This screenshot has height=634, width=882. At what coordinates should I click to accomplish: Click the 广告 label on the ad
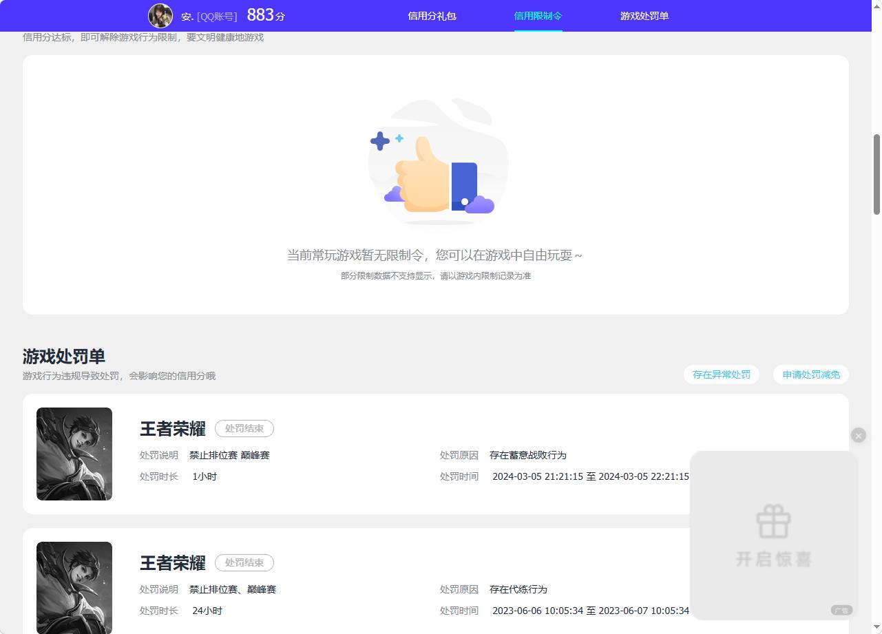(841, 610)
